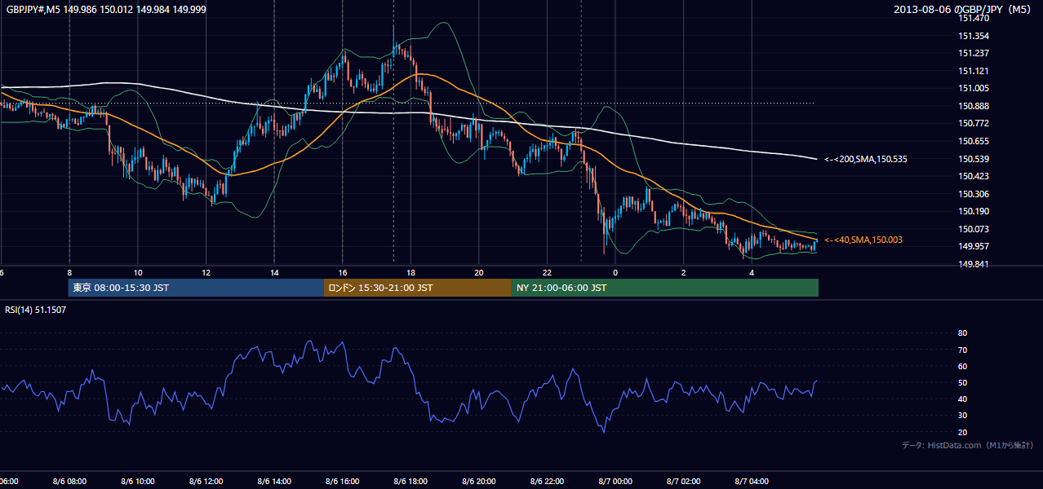Select the NY 21:00-06:00 JST session bar
The width and height of the screenshot is (1043, 489).
coord(665,288)
